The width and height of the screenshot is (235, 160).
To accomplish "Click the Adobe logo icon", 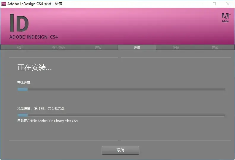I will 226,18.
